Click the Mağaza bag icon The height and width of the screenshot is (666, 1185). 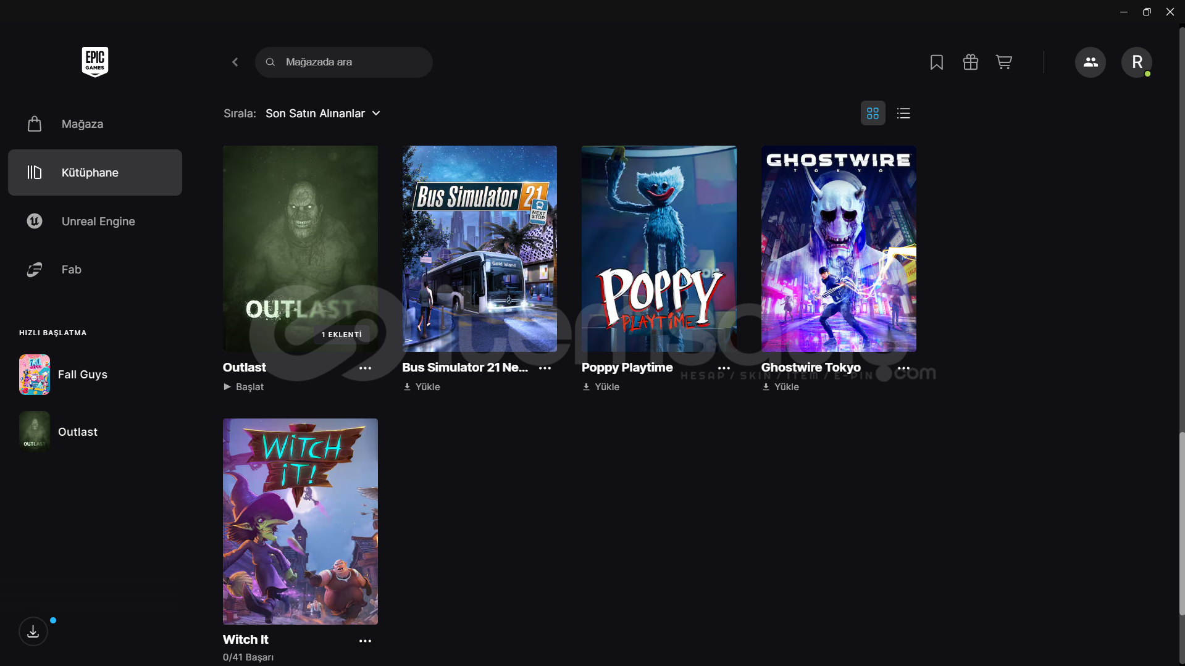coord(35,124)
